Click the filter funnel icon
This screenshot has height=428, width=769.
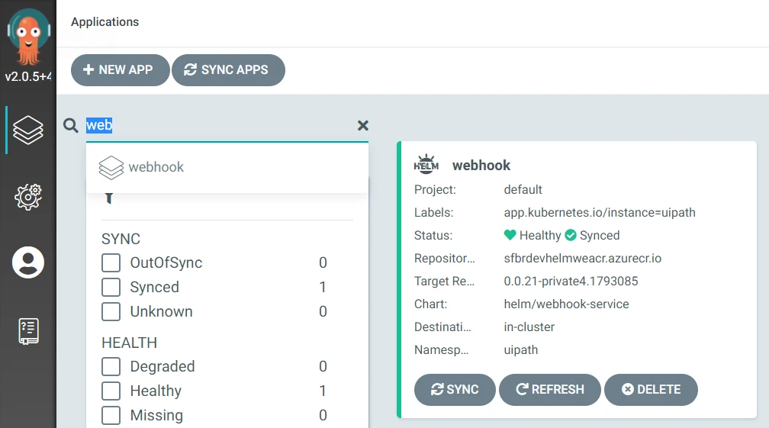pos(109,198)
